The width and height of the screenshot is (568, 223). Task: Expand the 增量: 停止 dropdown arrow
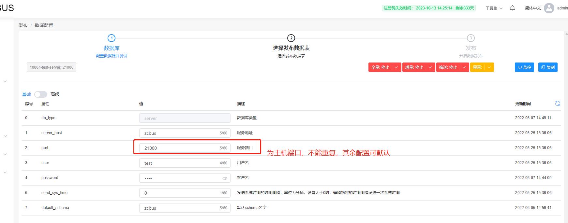[x=430, y=67]
